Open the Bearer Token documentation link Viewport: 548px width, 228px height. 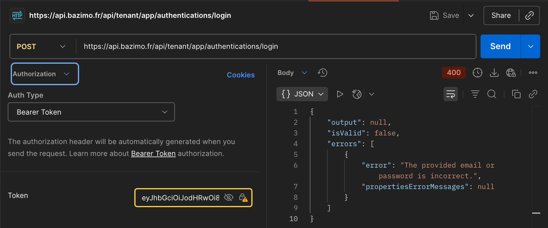tap(153, 154)
